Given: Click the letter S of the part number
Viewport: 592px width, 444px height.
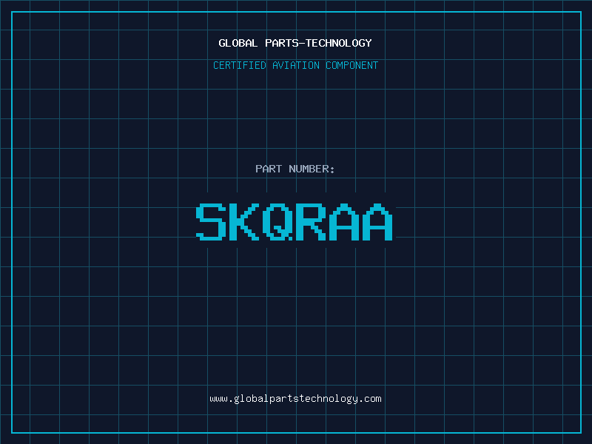Looking at the screenshot, I should [211, 221].
